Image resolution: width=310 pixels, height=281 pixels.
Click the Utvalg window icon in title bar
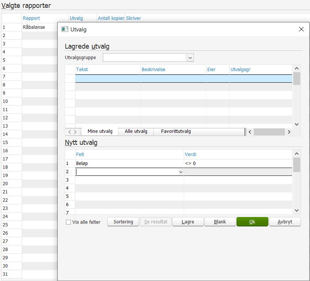64,30
